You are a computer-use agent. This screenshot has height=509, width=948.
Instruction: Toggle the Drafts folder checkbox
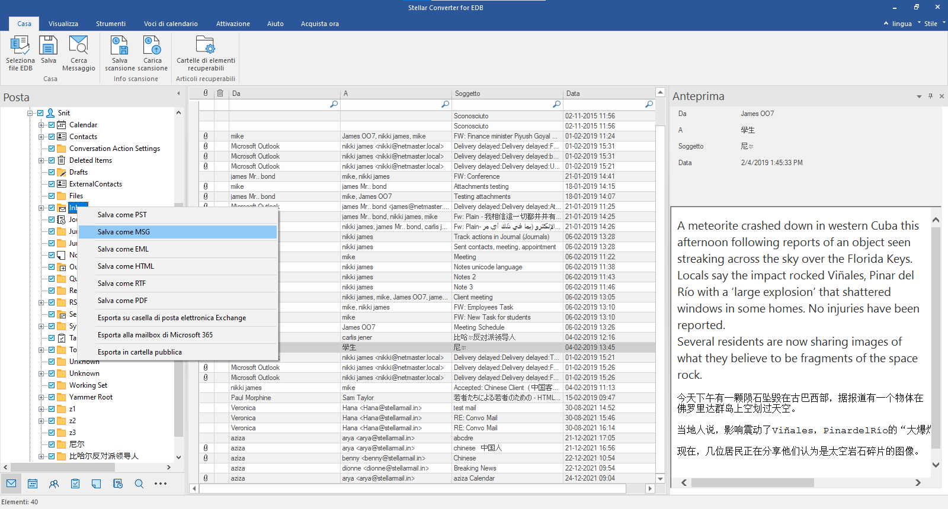[52, 172]
